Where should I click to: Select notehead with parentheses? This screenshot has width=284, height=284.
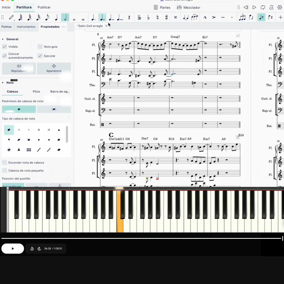pyautogui.click(x=54, y=109)
